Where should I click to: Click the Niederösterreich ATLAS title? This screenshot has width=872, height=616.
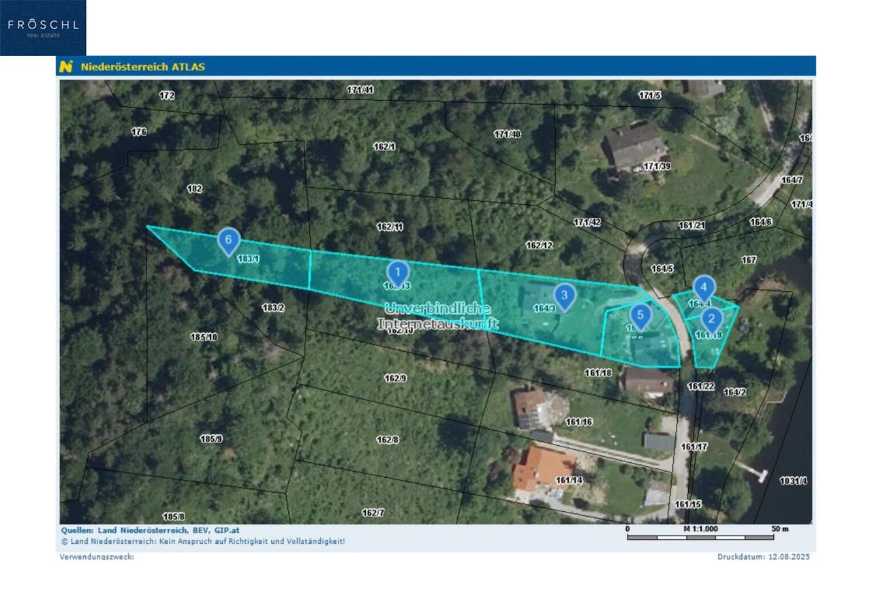click(x=142, y=67)
